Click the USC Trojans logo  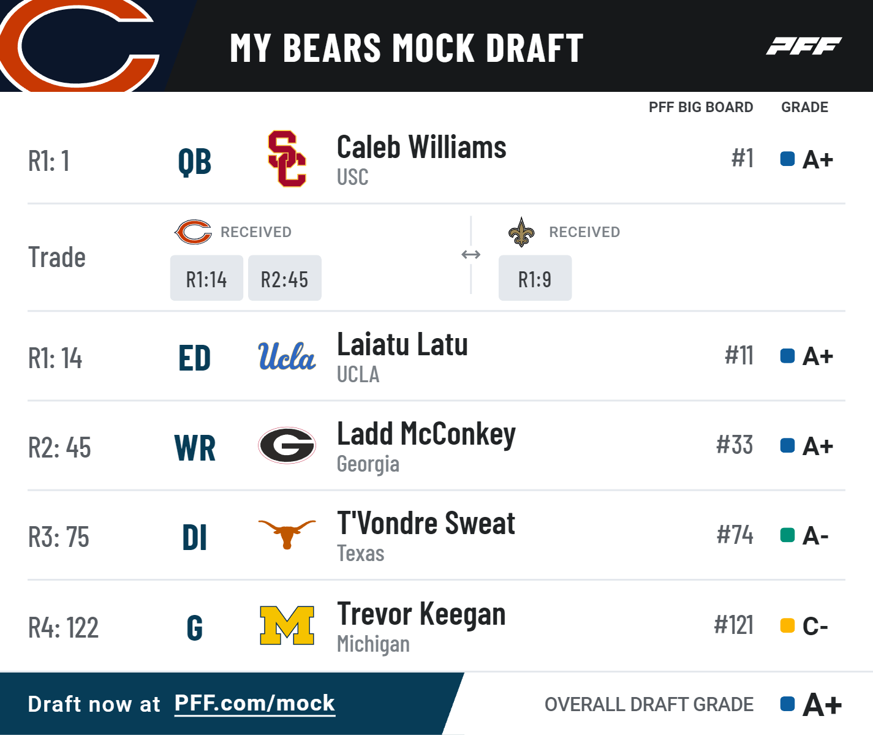tap(287, 159)
